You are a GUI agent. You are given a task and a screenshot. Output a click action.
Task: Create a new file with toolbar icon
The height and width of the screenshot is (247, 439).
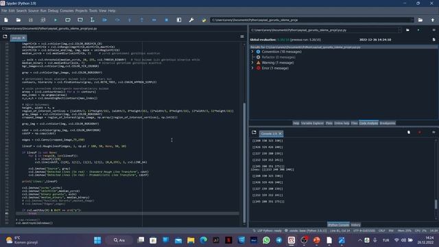6,20
